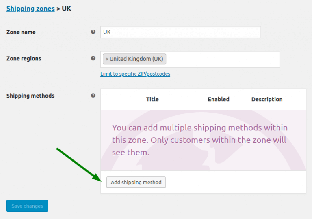Screen dimensions: 312x219
Task: Click the empty shipping methods placeholder message
Action: click(x=199, y=140)
